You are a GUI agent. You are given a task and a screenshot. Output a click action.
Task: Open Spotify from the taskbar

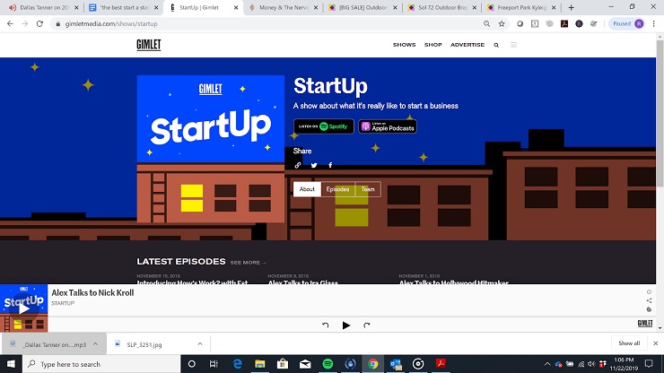click(328, 364)
